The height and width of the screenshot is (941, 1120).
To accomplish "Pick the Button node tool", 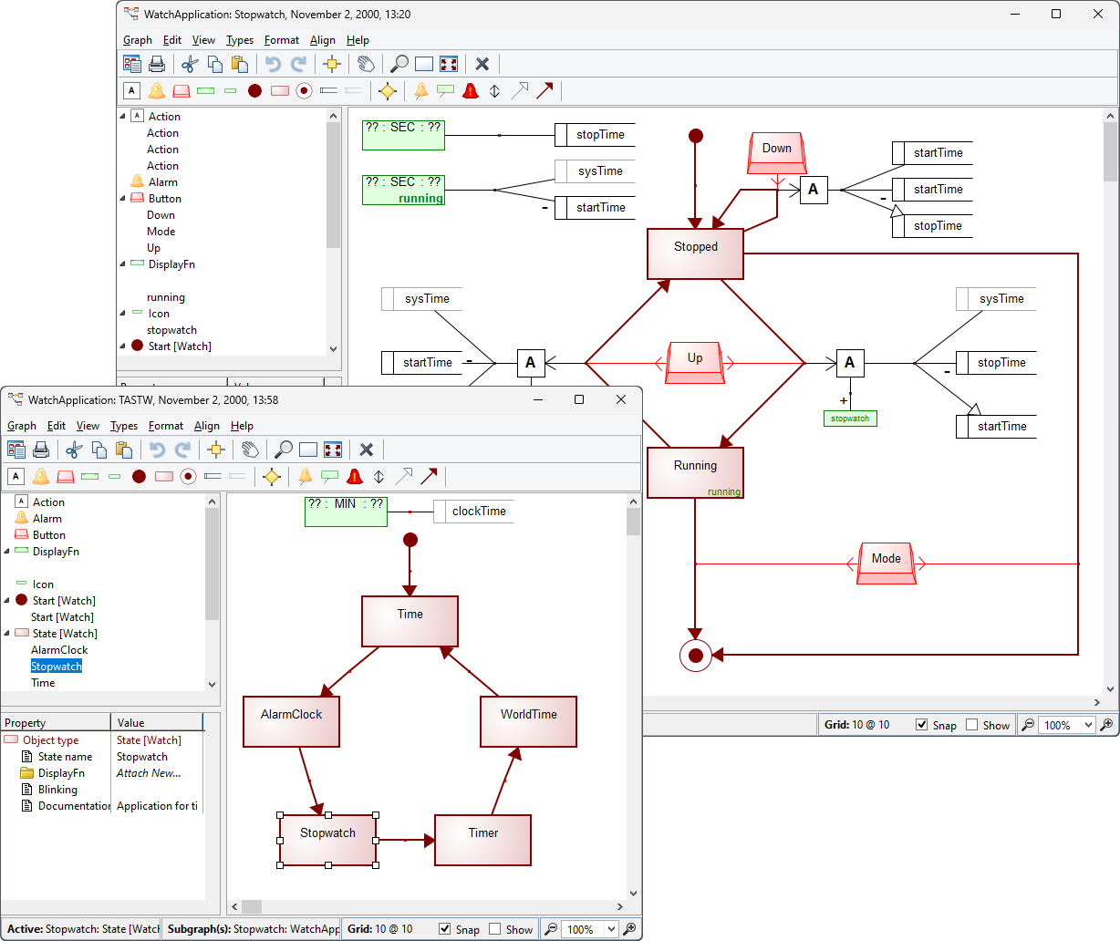I will click(181, 90).
